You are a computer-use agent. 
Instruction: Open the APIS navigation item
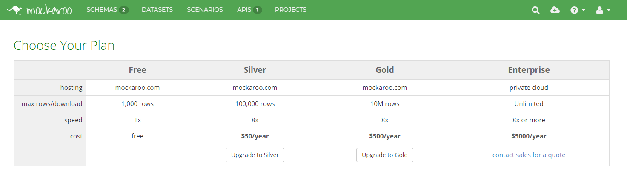click(x=244, y=10)
